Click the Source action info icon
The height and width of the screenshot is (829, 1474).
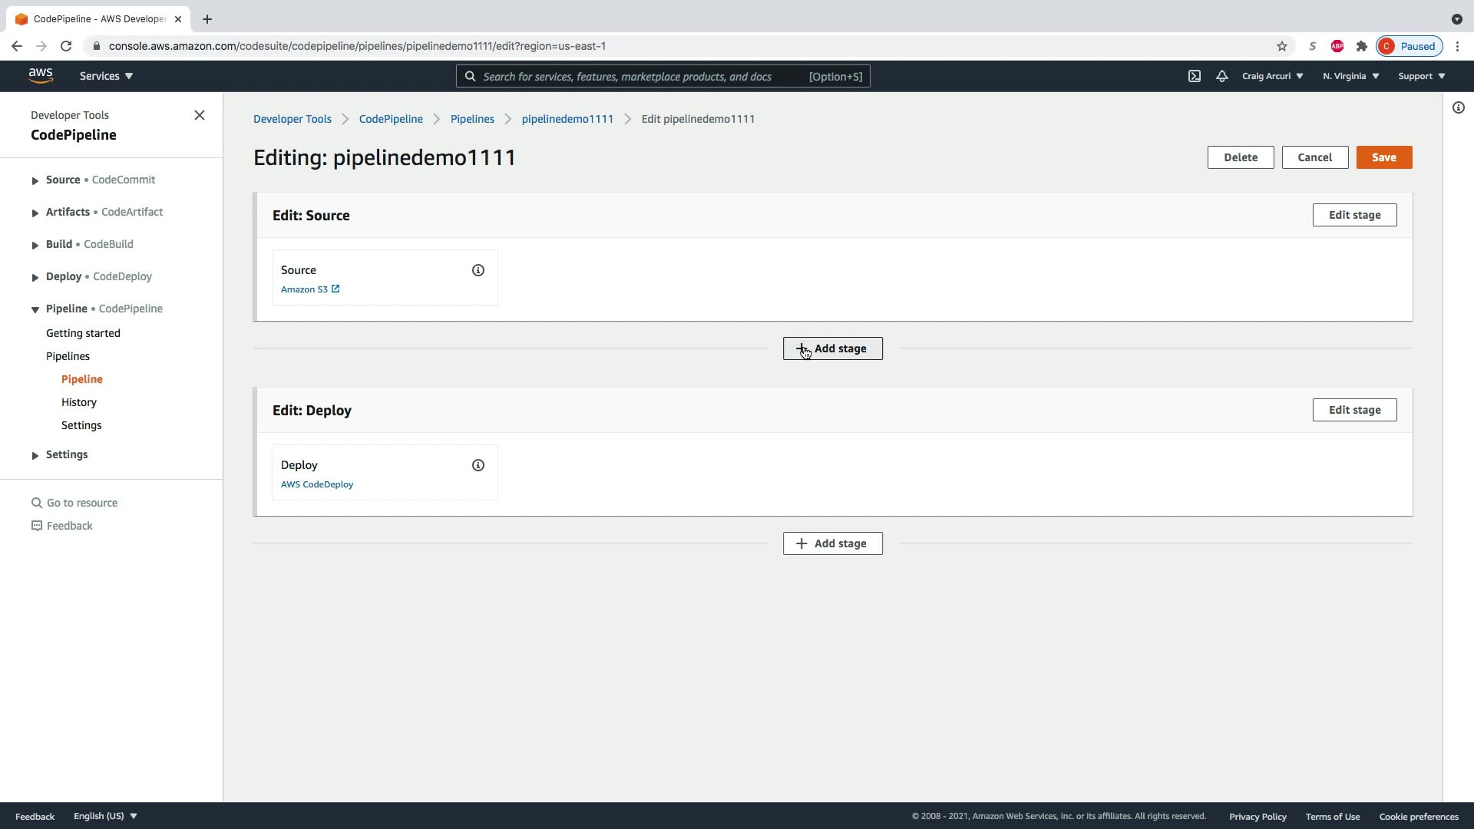click(x=478, y=270)
